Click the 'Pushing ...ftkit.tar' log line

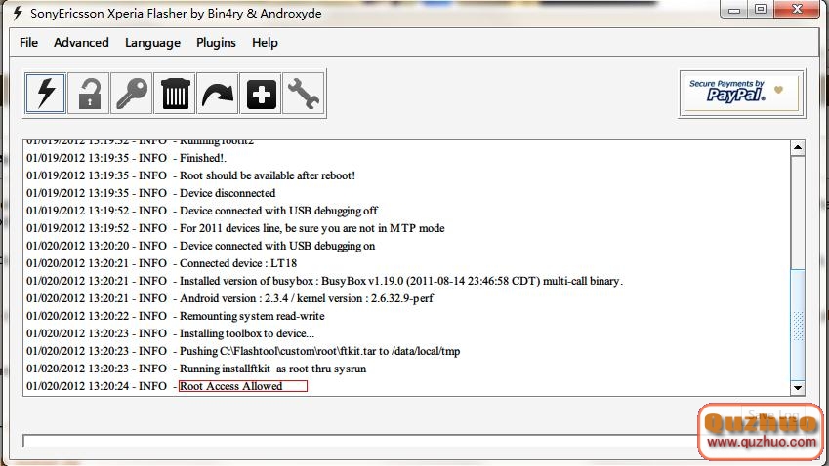243,351
